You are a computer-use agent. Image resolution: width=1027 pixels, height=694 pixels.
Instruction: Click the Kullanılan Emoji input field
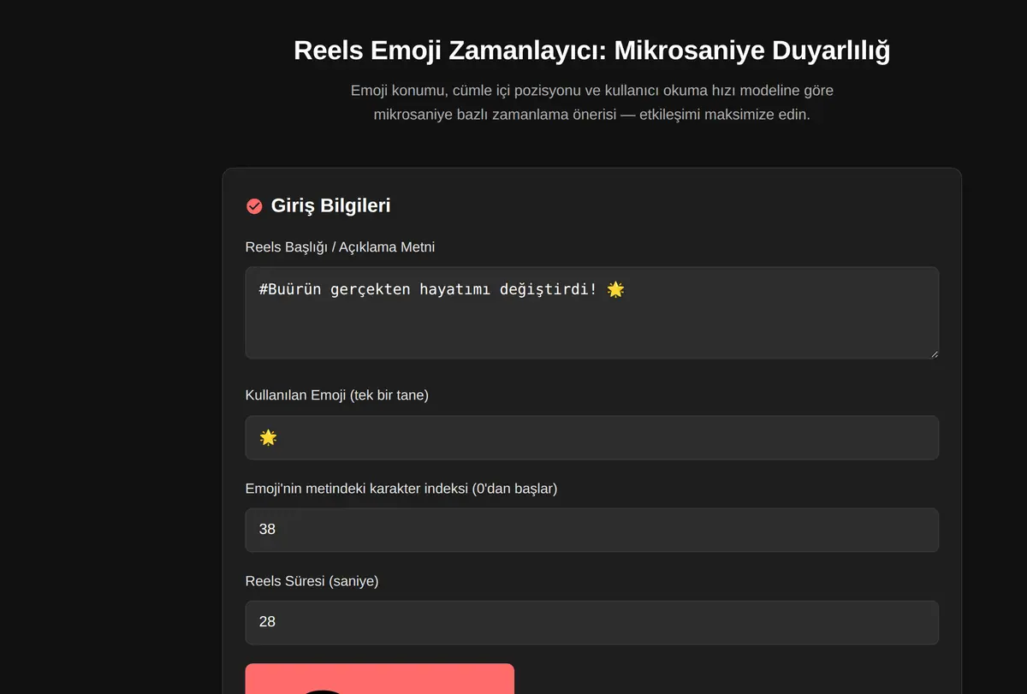coord(591,437)
